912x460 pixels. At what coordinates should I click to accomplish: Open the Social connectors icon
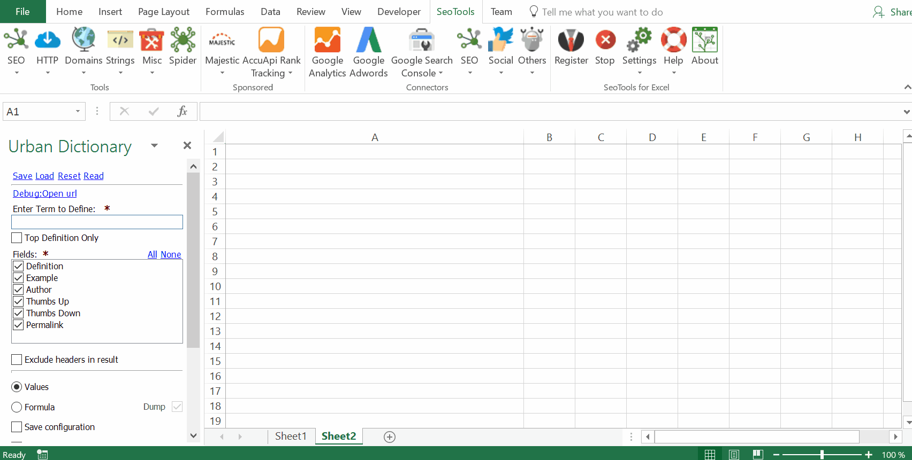[501, 40]
